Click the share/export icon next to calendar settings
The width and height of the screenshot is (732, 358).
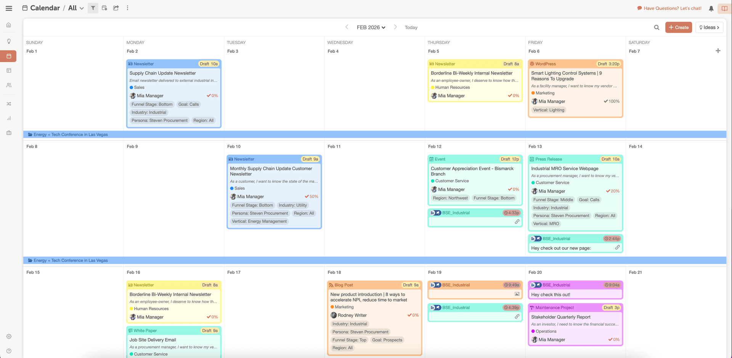coord(116,8)
